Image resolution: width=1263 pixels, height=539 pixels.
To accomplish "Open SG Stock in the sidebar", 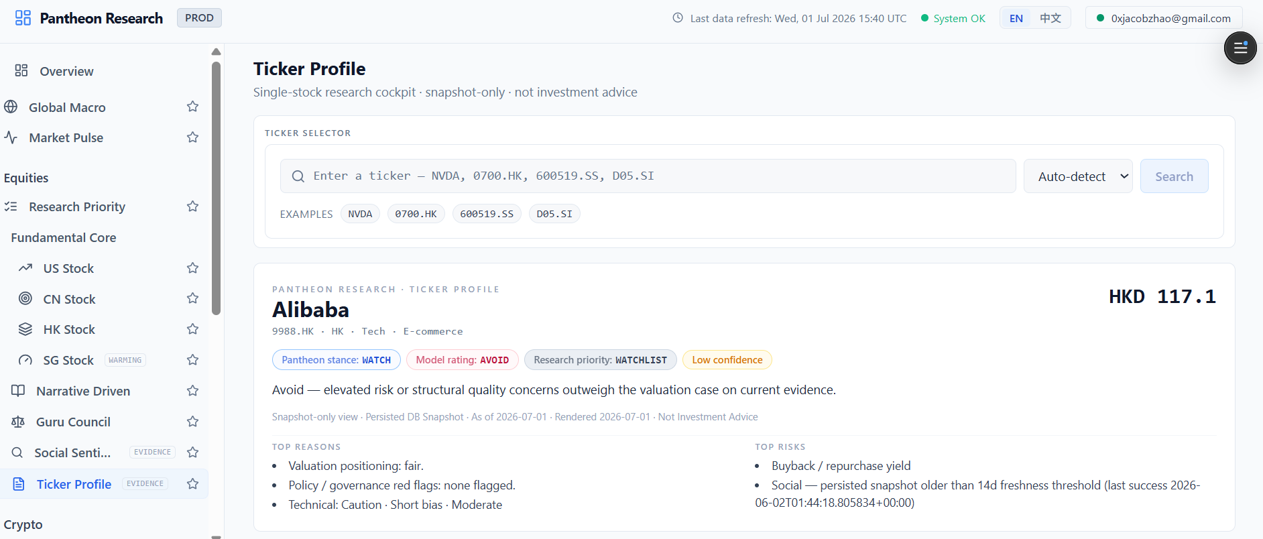I will (x=68, y=360).
